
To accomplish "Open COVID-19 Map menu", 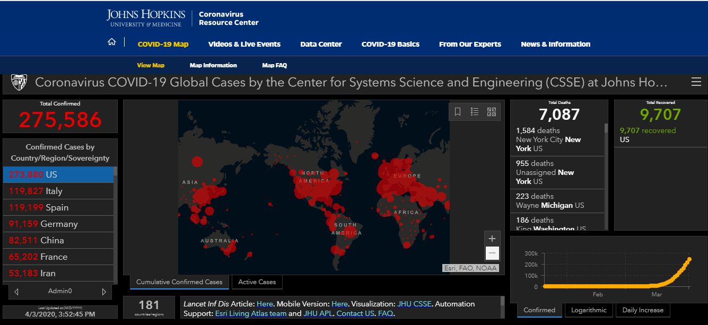I will tap(163, 44).
